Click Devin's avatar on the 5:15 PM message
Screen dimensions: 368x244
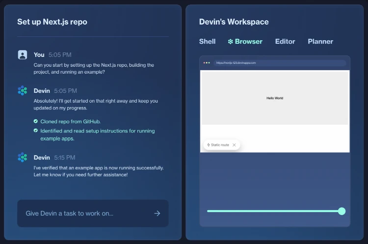click(22, 157)
